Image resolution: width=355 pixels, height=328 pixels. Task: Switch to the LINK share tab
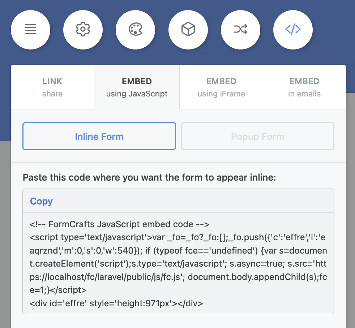click(52, 87)
